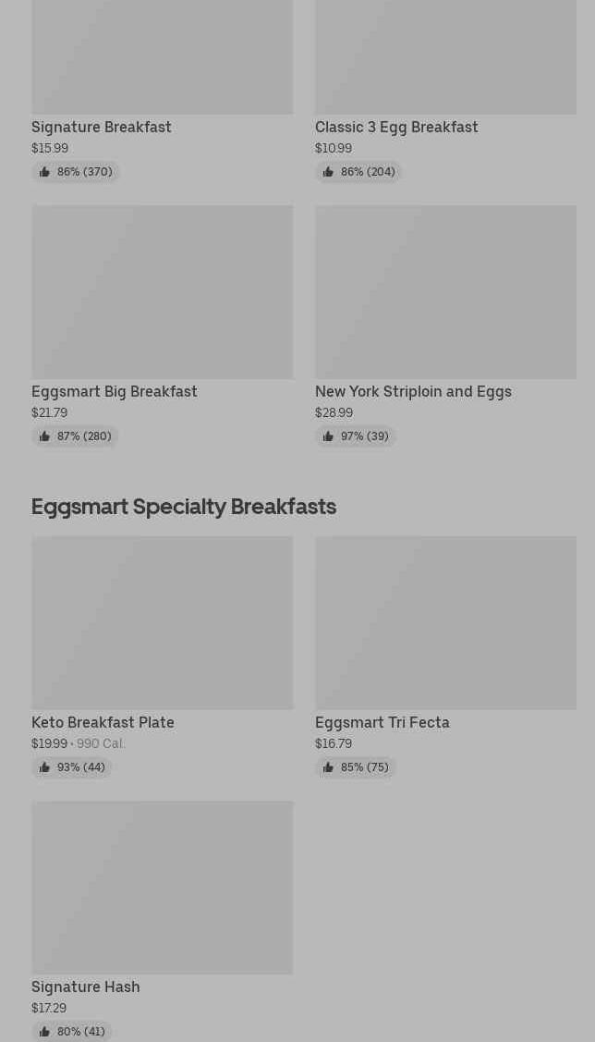Open Keto Breakfast Plate photo

(162, 622)
